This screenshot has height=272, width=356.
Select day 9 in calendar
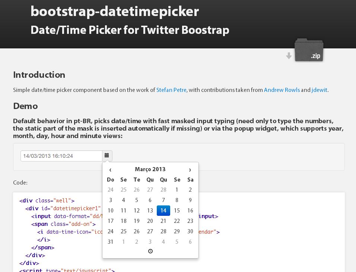190,200
